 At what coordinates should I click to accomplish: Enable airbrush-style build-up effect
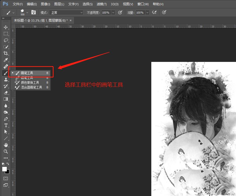[x=154, y=12]
